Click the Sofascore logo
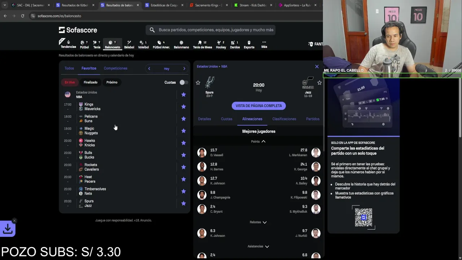The width and height of the screenshot is (462, 260). (x=78, y=30)
